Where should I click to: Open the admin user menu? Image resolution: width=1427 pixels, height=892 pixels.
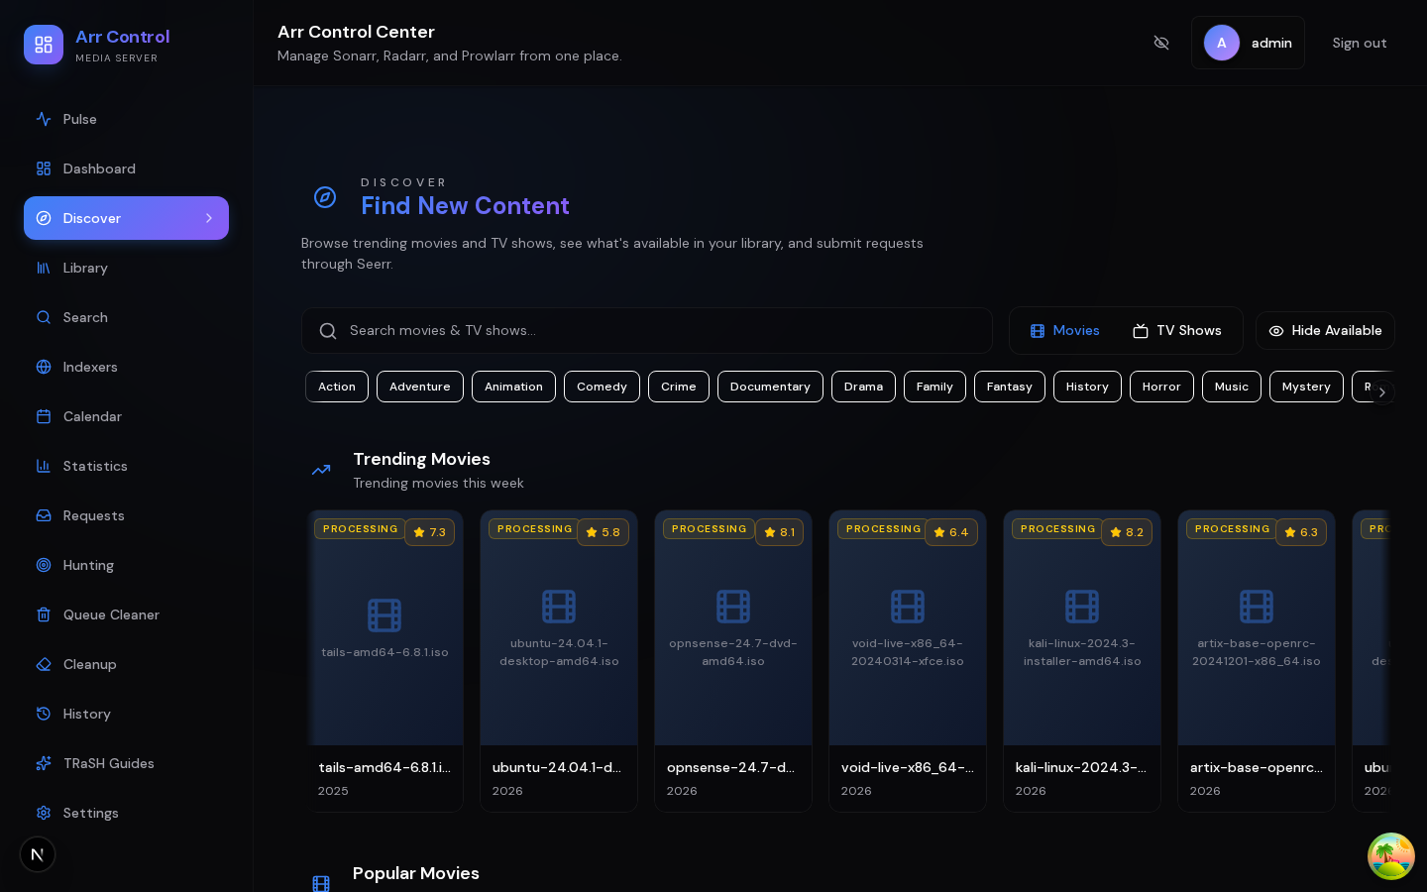[x=1248, y=43]
